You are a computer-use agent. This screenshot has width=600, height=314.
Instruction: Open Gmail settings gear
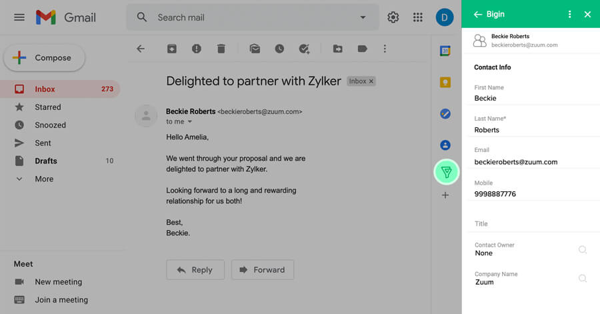393,17
